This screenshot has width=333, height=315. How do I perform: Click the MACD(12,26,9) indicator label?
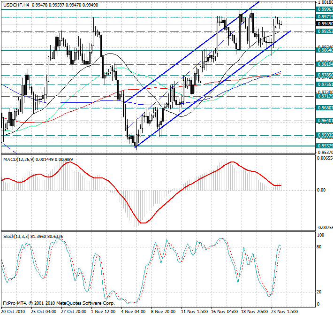(19, 160)
